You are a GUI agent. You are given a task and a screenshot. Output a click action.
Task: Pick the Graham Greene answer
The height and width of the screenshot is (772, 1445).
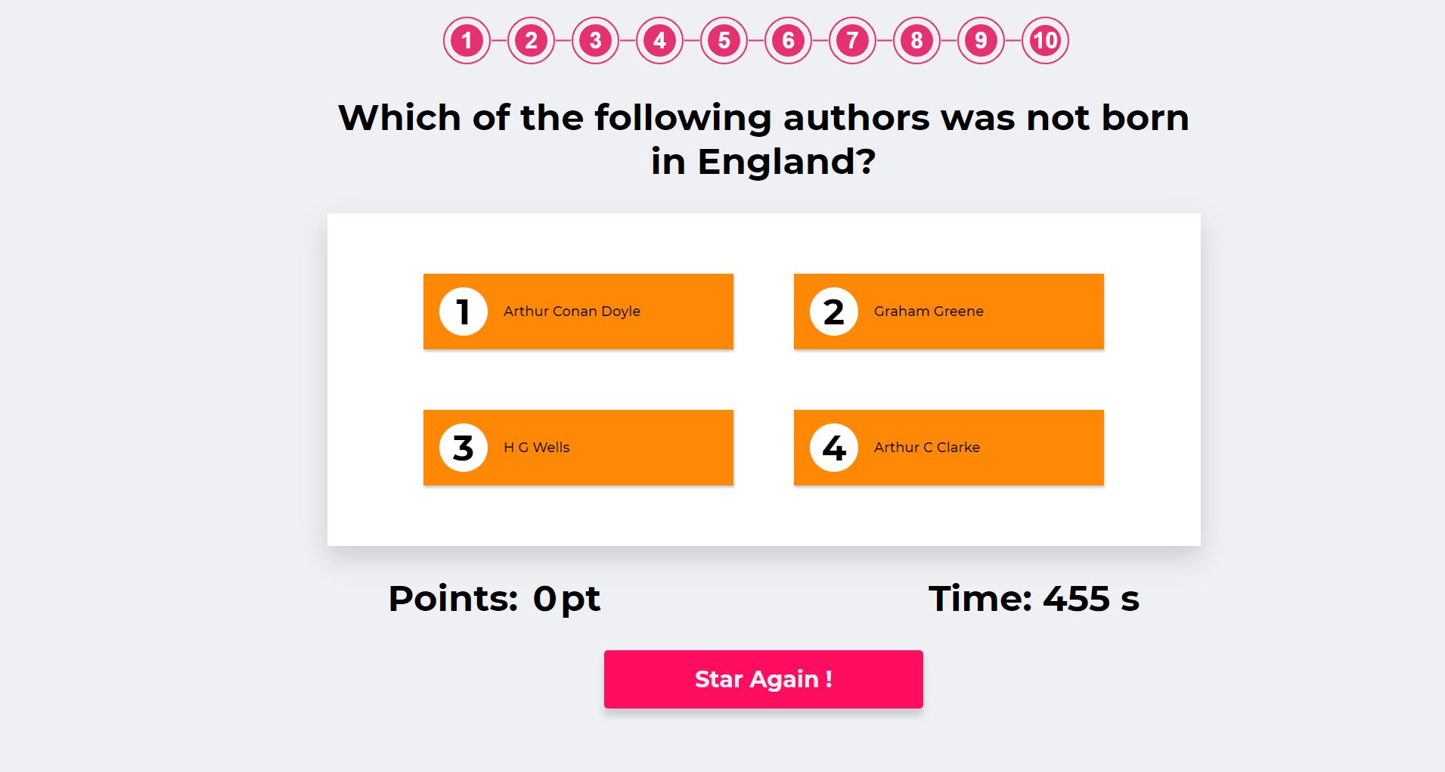(x=949, y=312)
